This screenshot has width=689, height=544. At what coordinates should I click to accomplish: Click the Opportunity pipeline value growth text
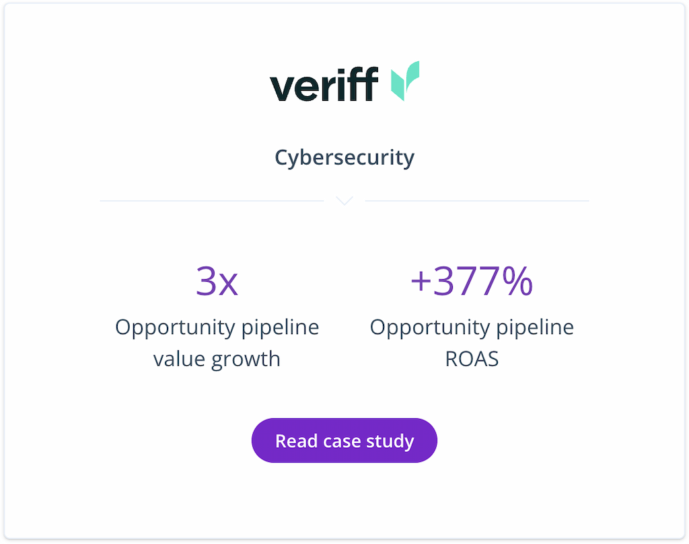217,343
